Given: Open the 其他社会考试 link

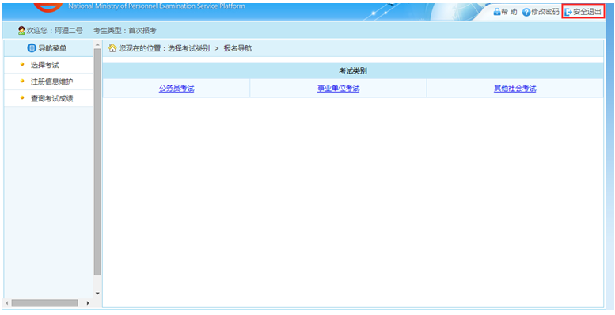Looking at the screenshot, I should tap(515, 89).
